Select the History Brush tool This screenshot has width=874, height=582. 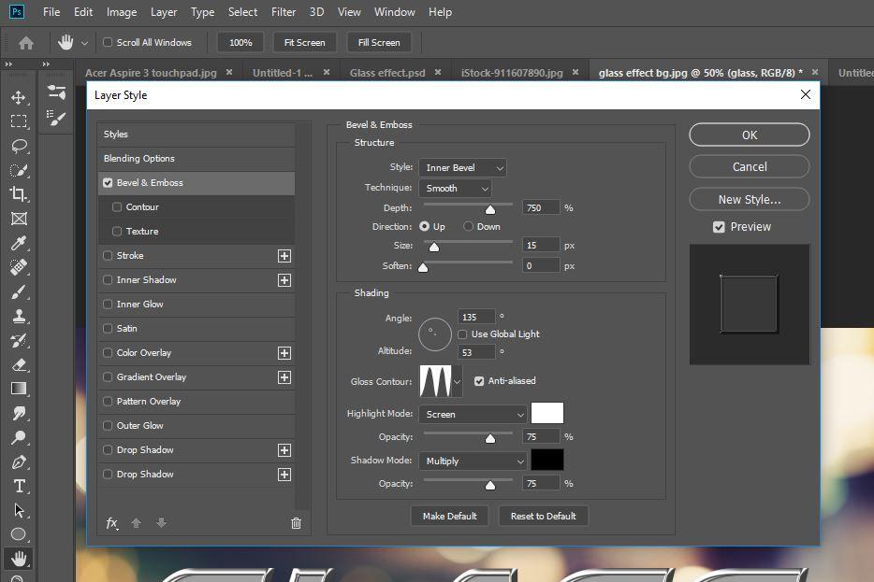click(x=19, y=341)
